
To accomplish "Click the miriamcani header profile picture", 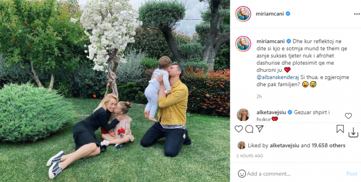I will (x=243, y=14).
